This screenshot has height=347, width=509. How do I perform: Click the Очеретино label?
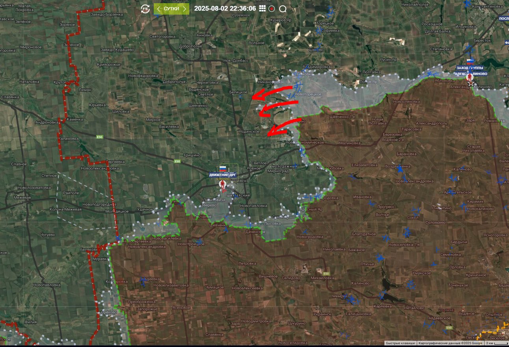[442, 208]
